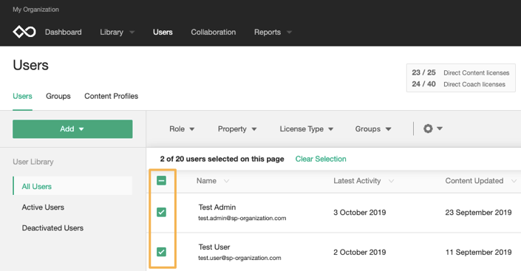The height and width of the screenshot is (271, 521).
Task: Uncheck the Test Admin checkbox
Action: click(162, 212)
